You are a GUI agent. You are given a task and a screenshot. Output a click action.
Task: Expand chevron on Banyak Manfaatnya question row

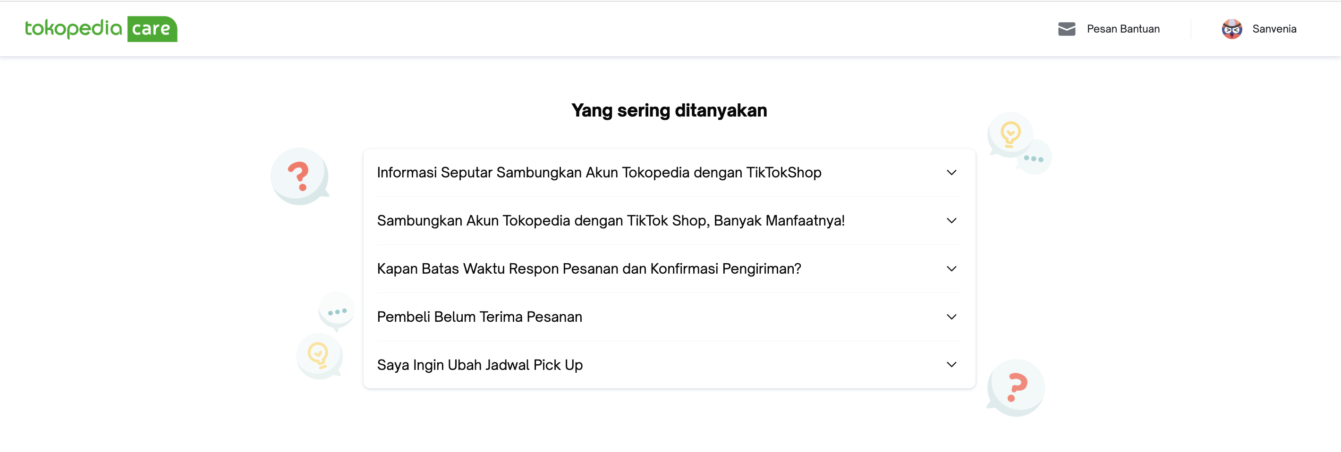point(951,220)
